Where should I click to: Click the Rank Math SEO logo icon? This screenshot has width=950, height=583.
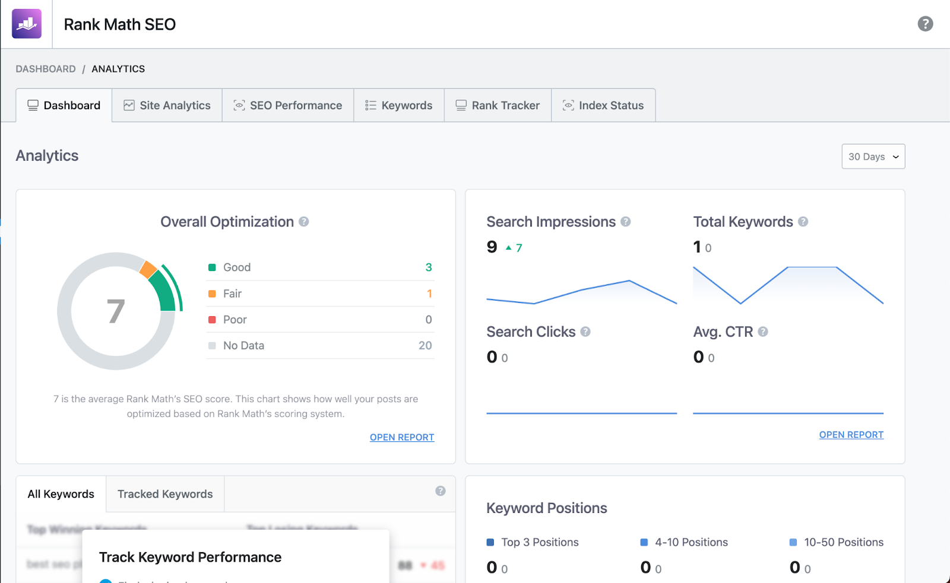[27, 24]
